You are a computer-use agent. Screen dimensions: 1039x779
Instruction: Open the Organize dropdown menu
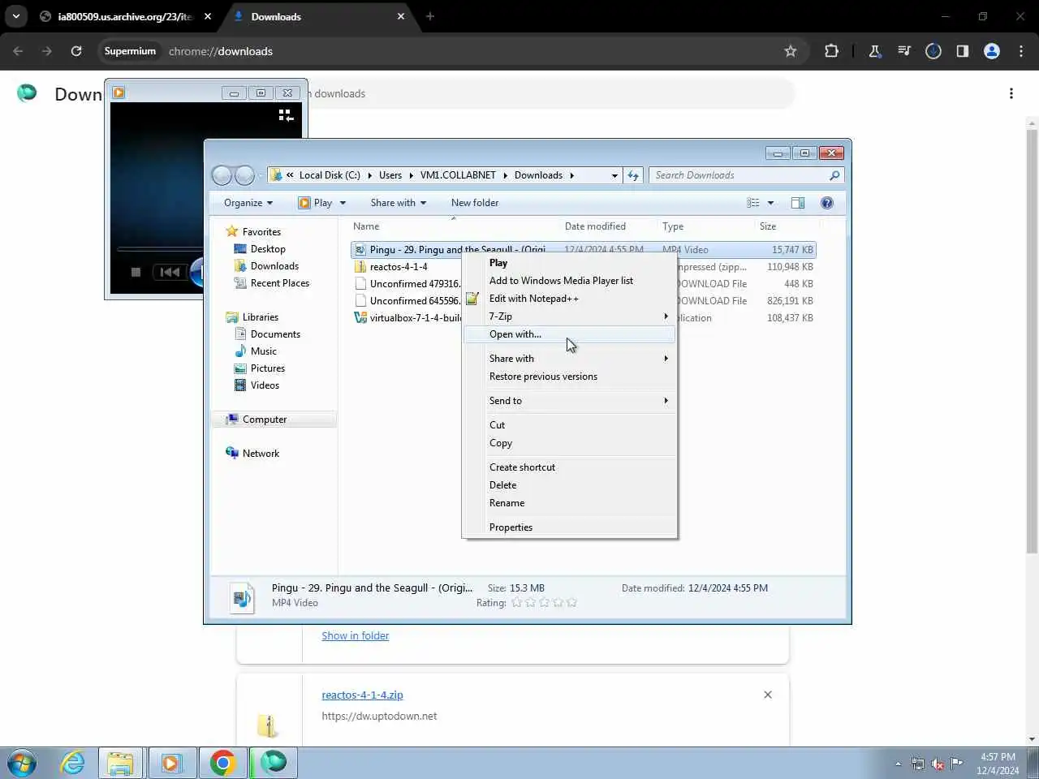[248, 203]
